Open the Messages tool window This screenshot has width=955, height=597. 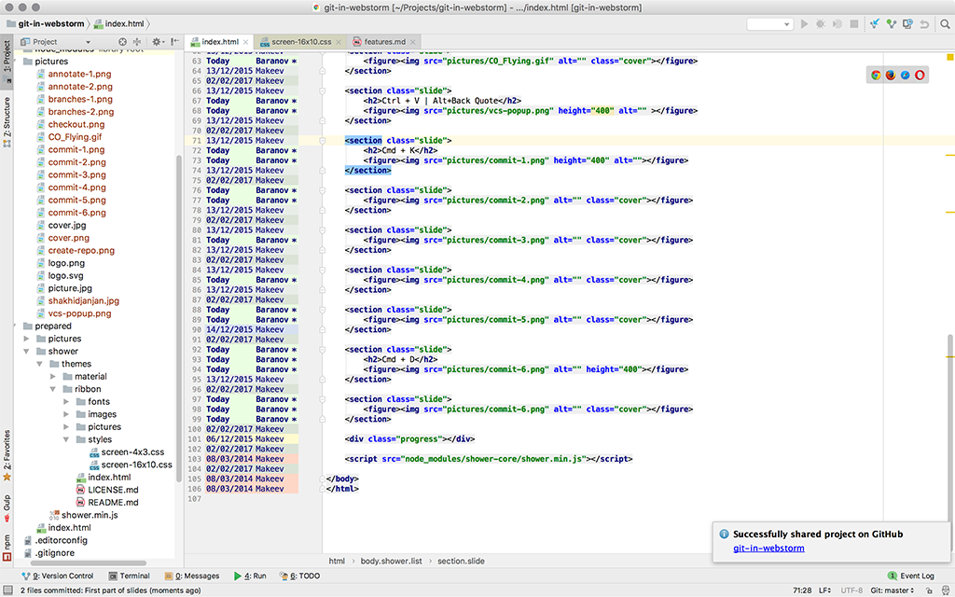click(x=192, y=576)
